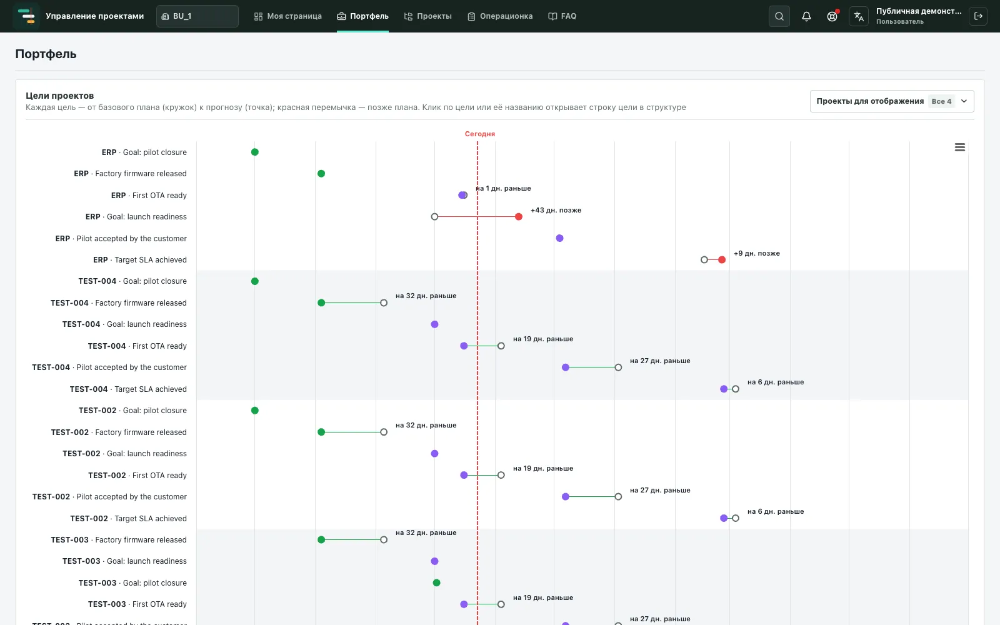The width and height of the screenshot is (1000, 625).
Task: Click the support lifebuoy icon
Action: pyautogui.click(x=832, y=16)
